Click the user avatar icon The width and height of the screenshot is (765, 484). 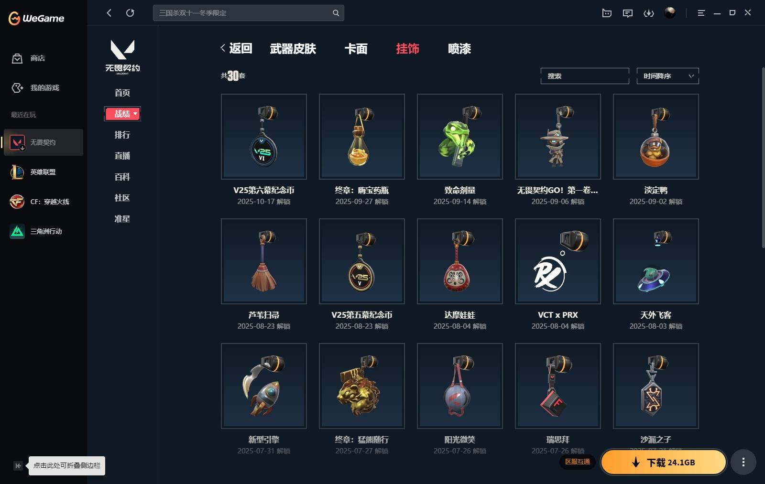coord(670,13)
